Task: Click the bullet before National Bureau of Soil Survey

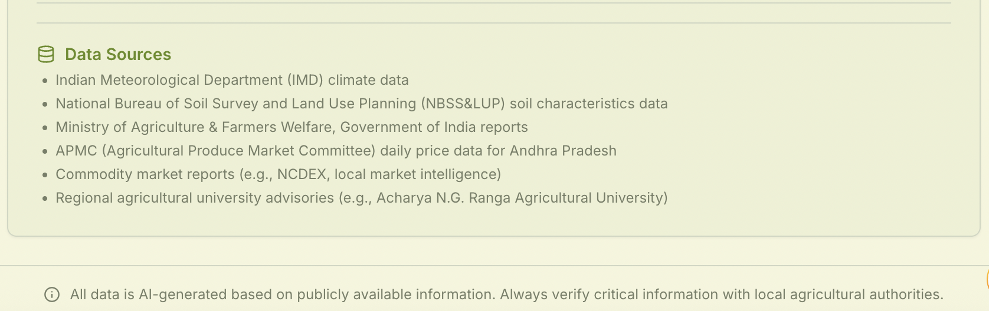Action: pyautogui.click(x=45, y=104)
